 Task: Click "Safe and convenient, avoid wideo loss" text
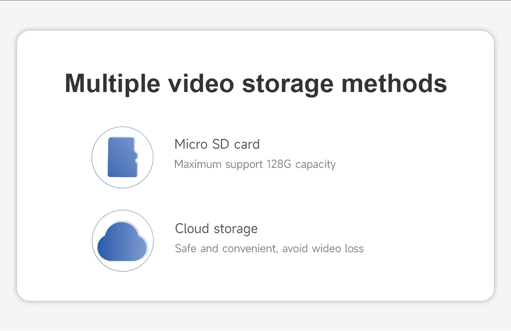coord(269,248)
